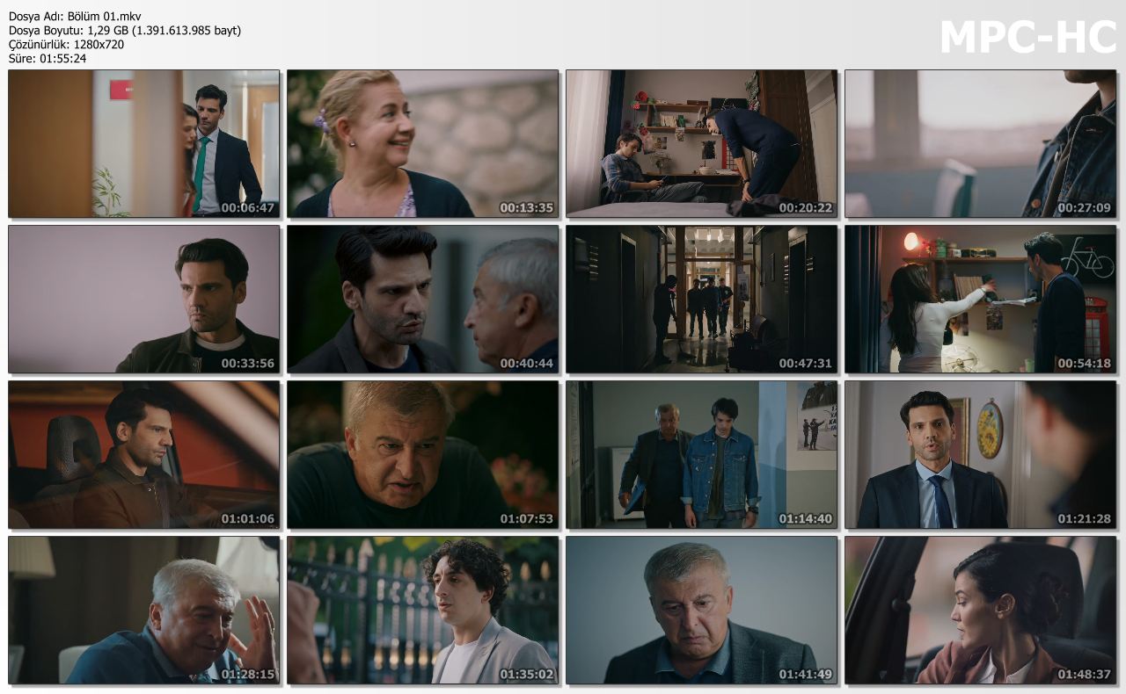Image resolution: width=1126 pixels, height=694 pixels.
Task: Select the thumbnail timestamped 00:27:09
Action: coord(980,143)
